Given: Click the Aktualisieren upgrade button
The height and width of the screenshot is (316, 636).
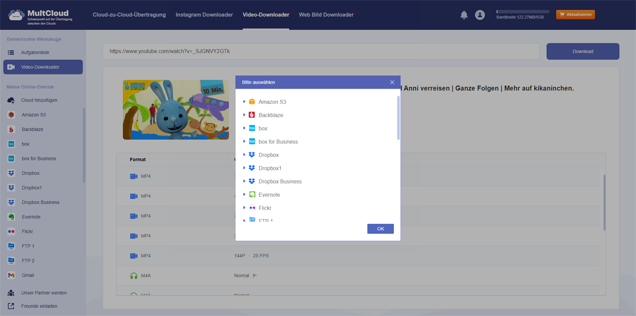Looking at the screenshot, I should point(576,15).
